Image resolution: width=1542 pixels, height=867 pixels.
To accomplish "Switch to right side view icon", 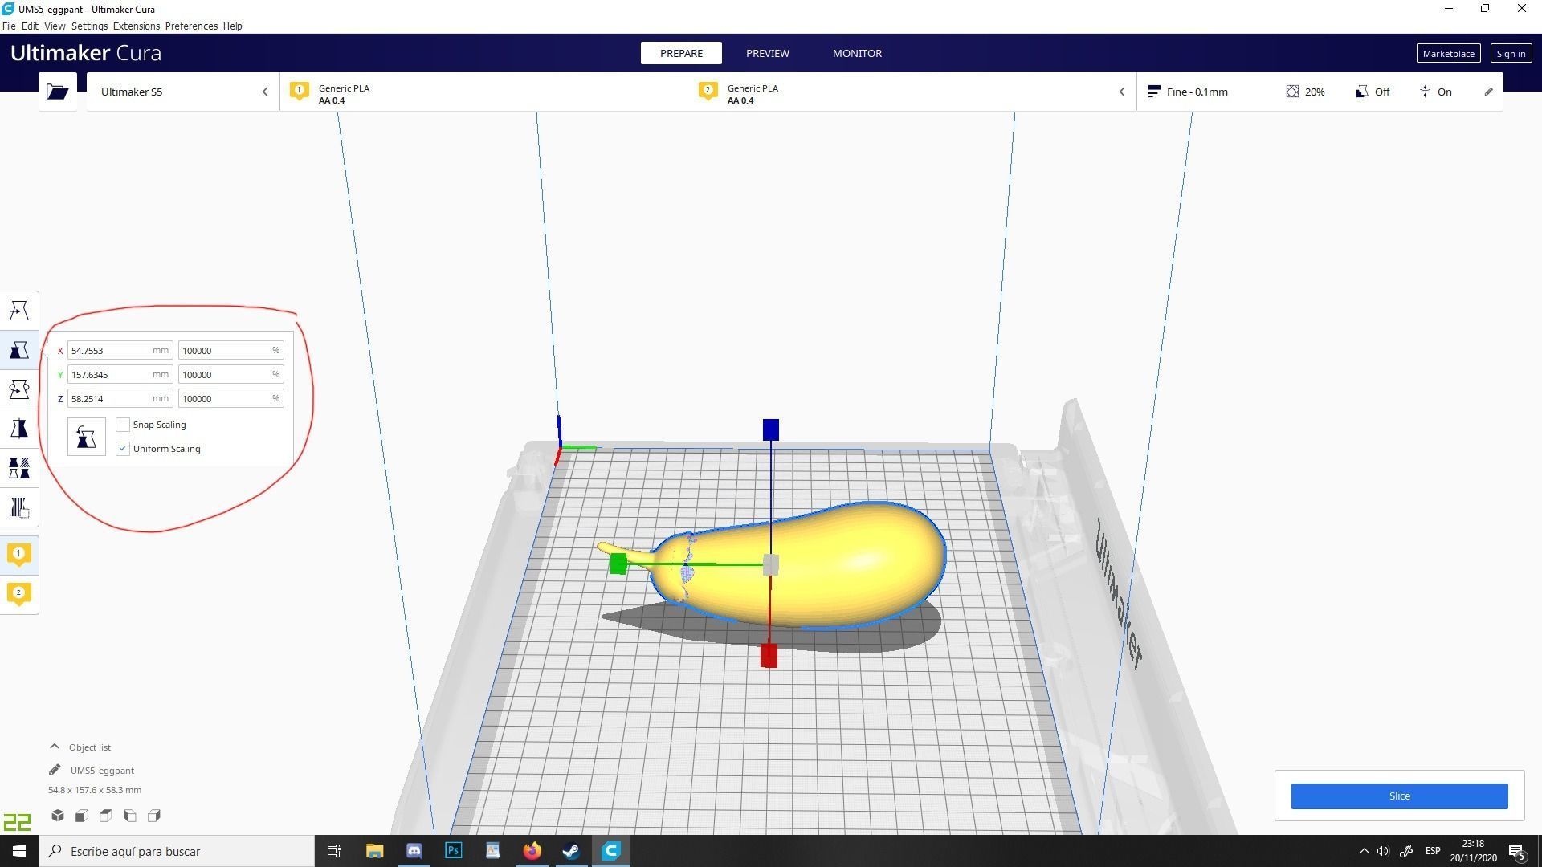I will pyautogui.click(x=154, y=816).
